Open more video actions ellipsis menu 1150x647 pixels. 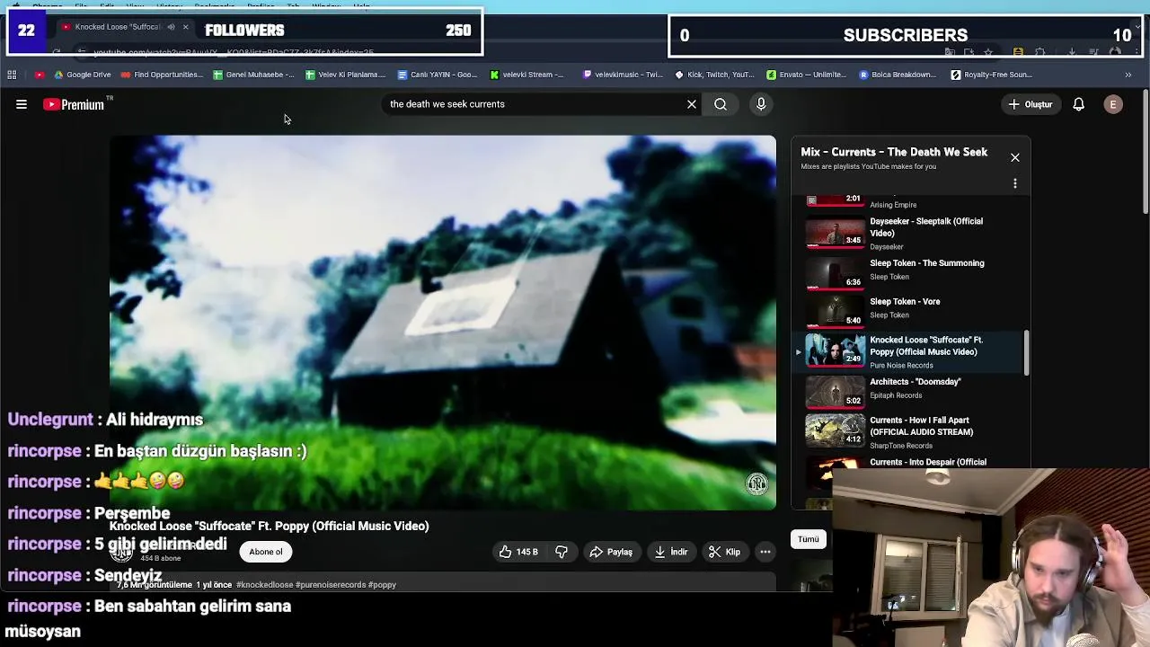coord(765,552)
